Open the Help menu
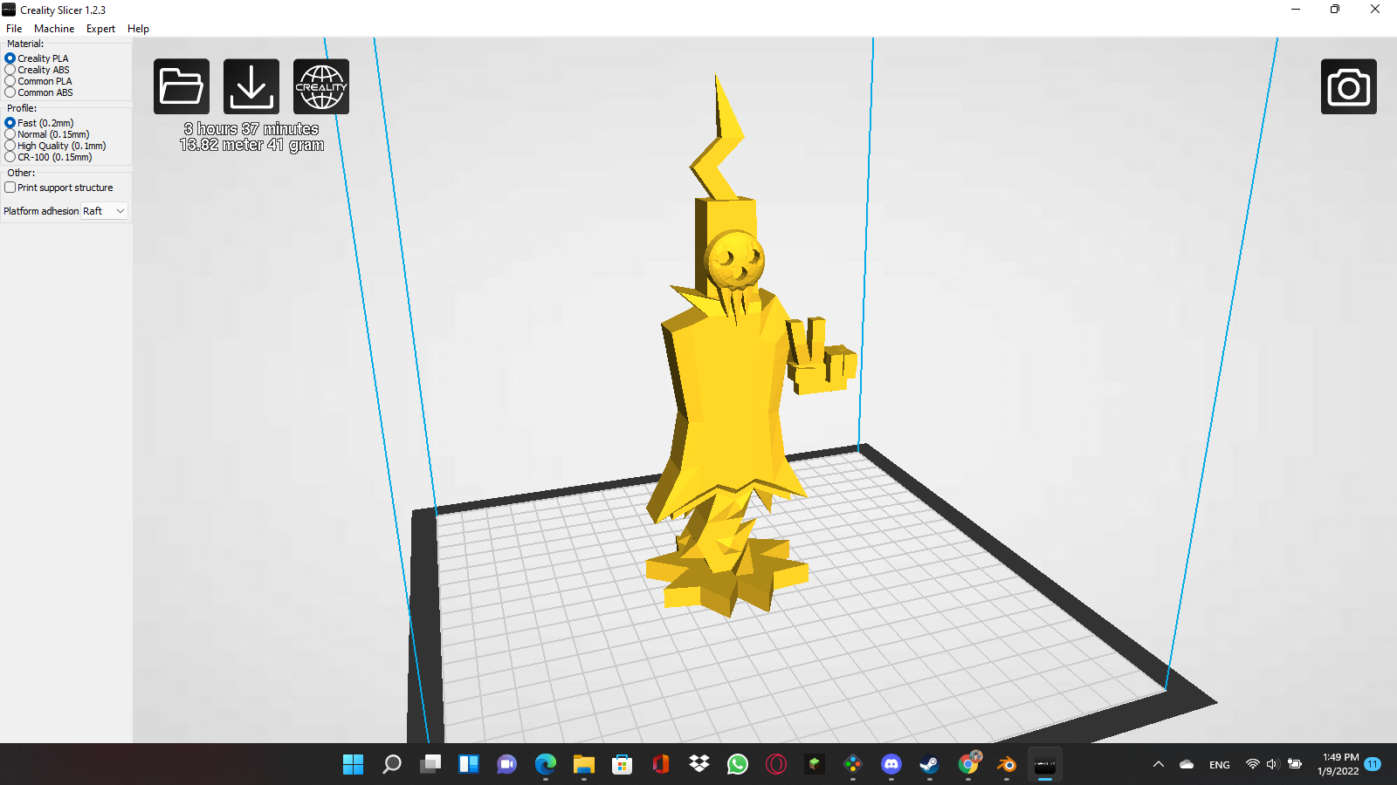The width and height of the screenshot is (1397, 785). [x=138, y=29]
